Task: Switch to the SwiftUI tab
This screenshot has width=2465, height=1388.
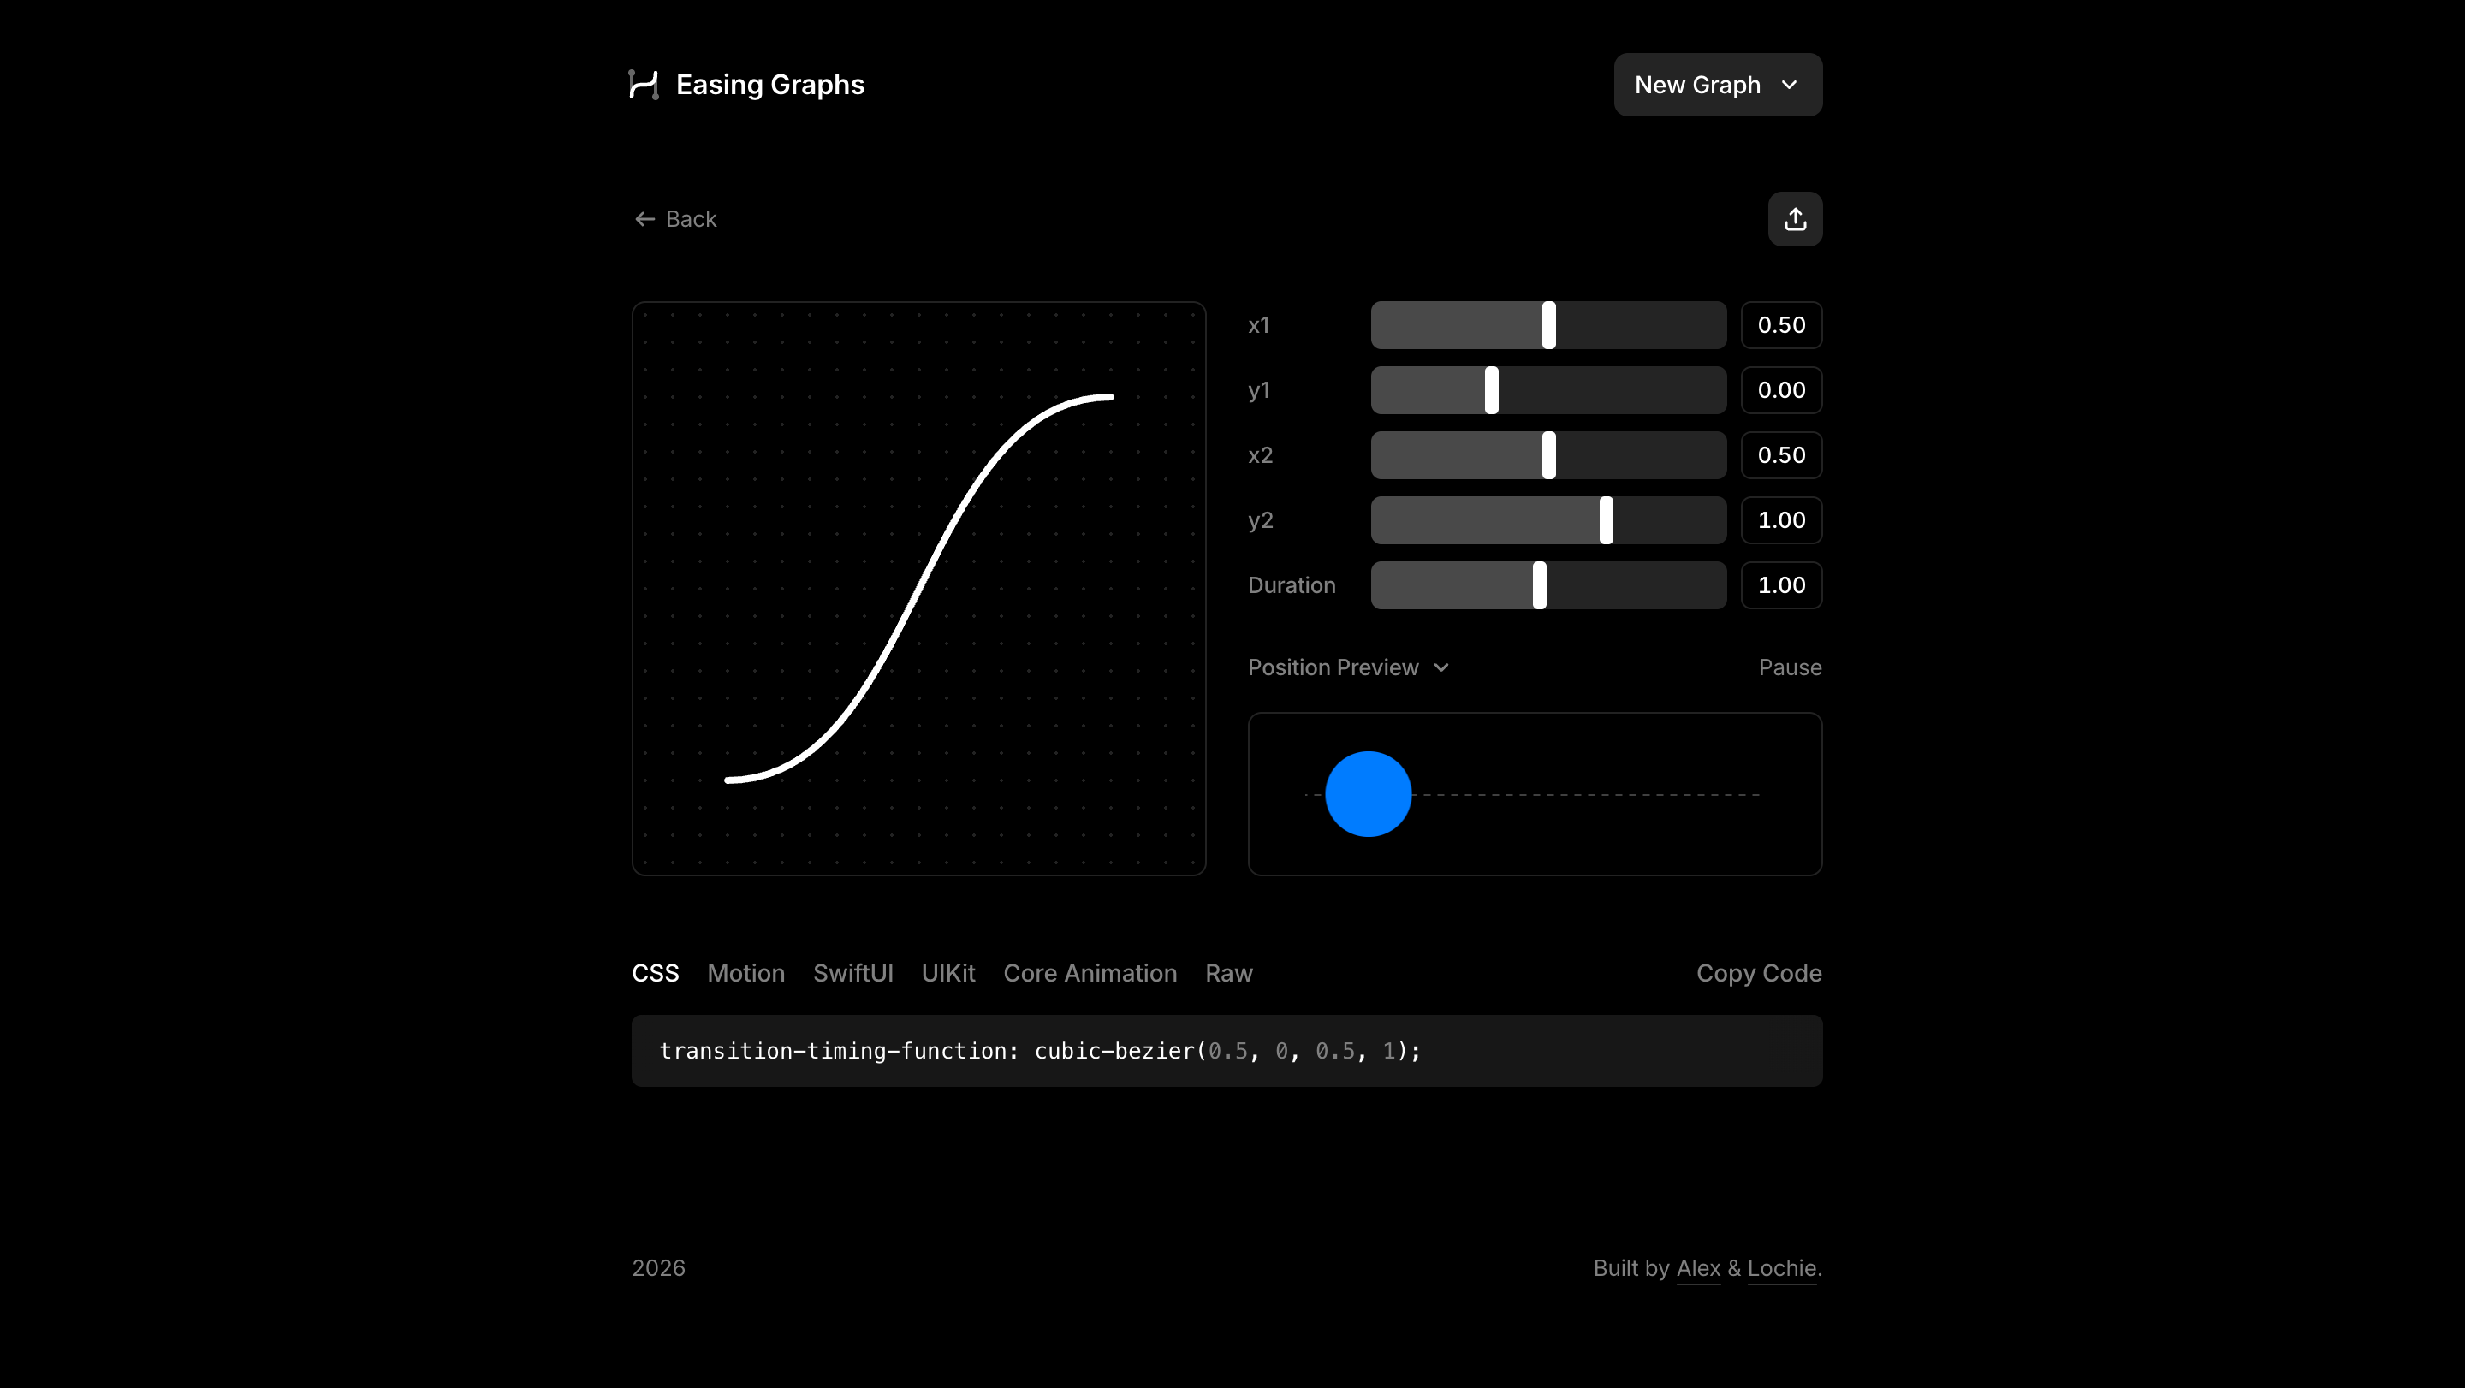Action: click(x=852, y=973)
